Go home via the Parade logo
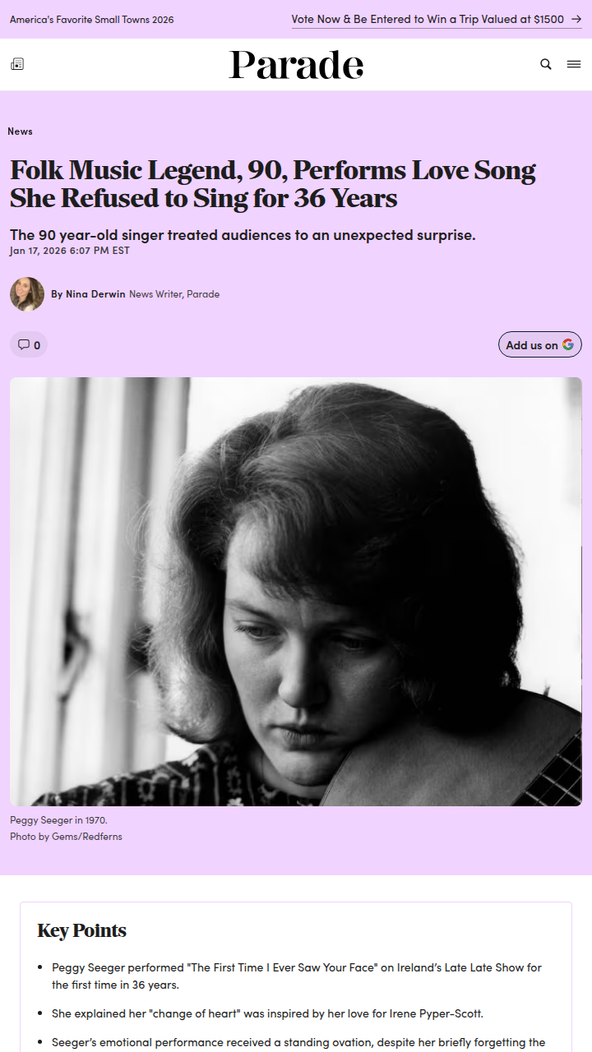 296,65
